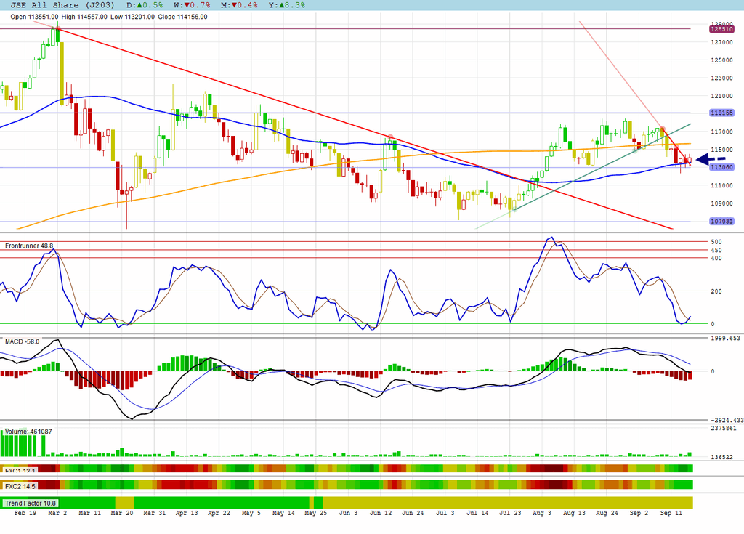Click the 107031 price level label

721,221
